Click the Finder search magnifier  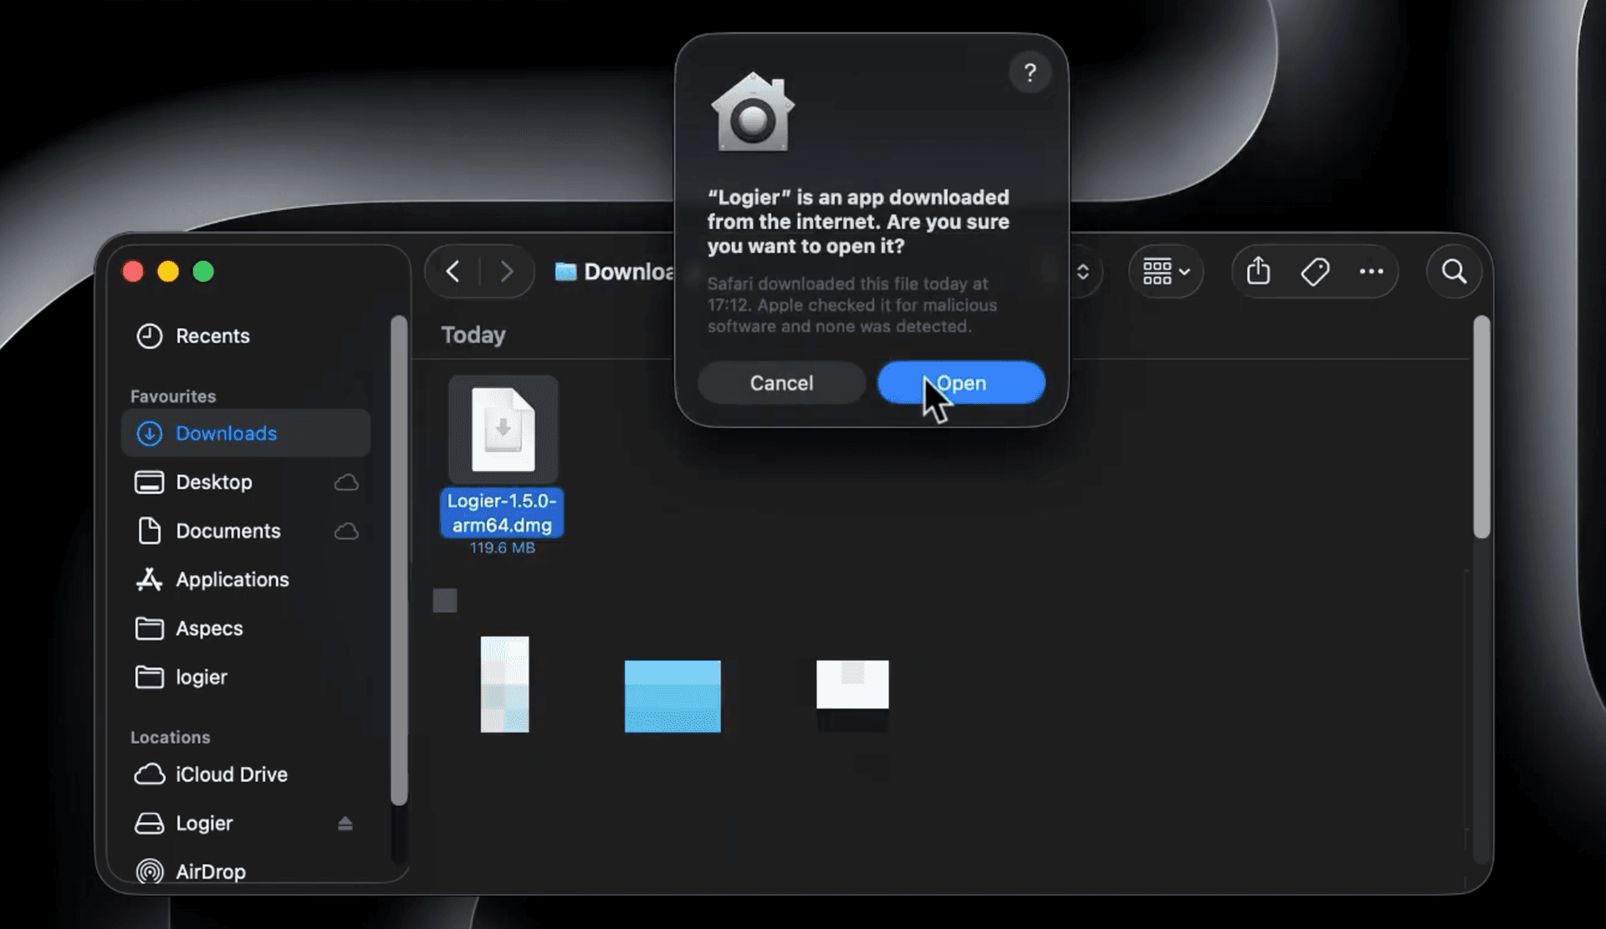coord(1455,272)
